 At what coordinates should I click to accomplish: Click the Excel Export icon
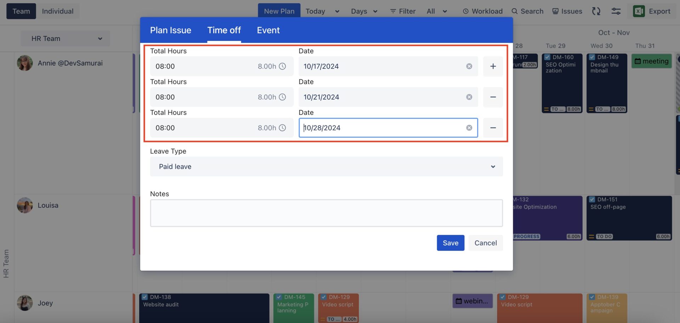tap(639, 11)
